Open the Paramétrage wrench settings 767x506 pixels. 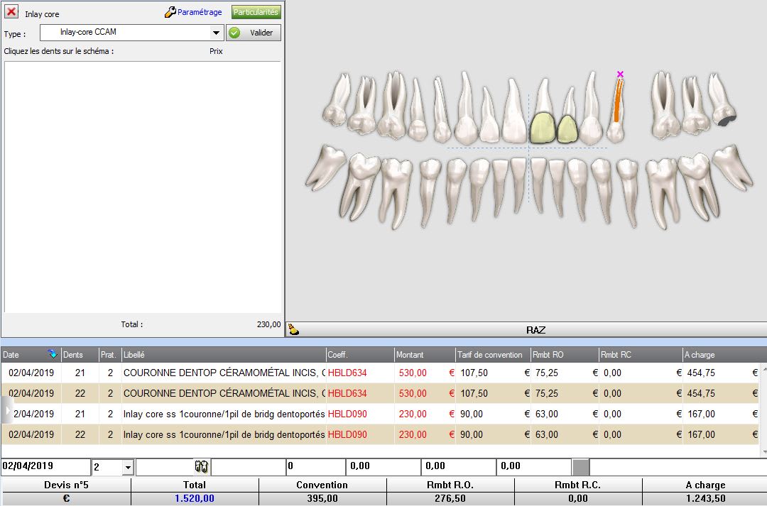tap(193, 12)
